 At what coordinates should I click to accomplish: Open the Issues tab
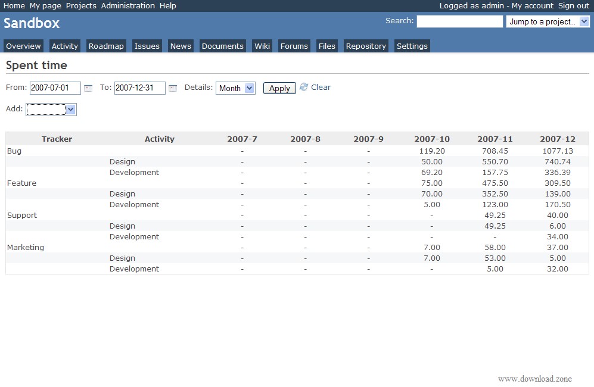pyautogui.click(x=147, y=46)
